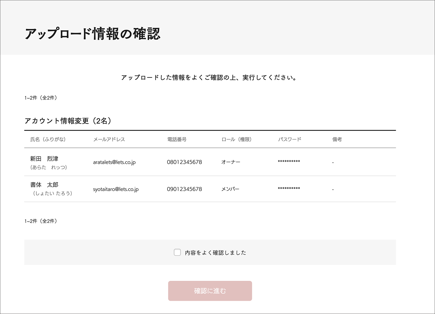
Task: Click the ロール（権限） column header
Action: [236, 140]
